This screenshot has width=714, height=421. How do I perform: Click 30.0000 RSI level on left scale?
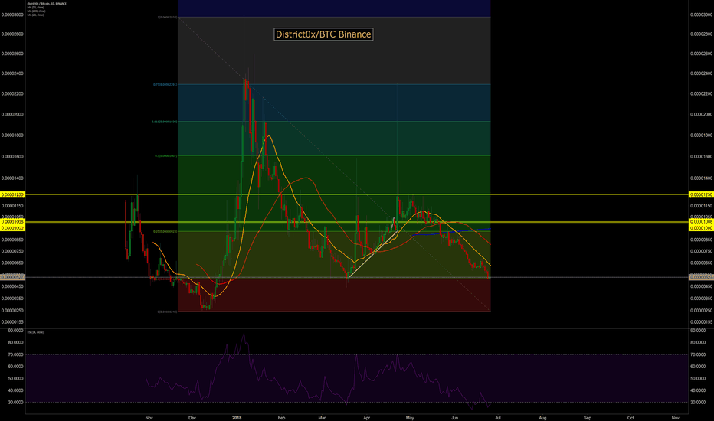pos(15,403)
